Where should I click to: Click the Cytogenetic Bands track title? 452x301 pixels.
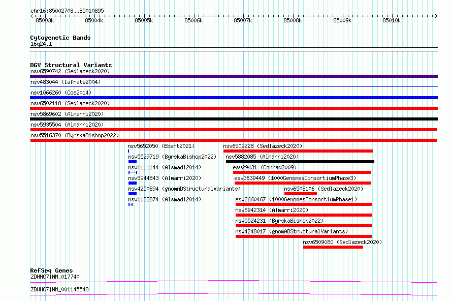tap(60, 38)
